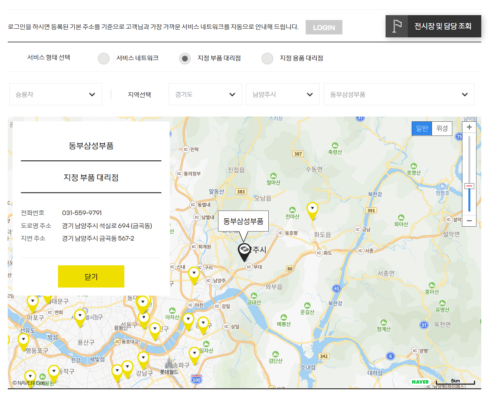Select the 일반 map view tab
This screenshot has height=397, width=489.
[422, 128]
